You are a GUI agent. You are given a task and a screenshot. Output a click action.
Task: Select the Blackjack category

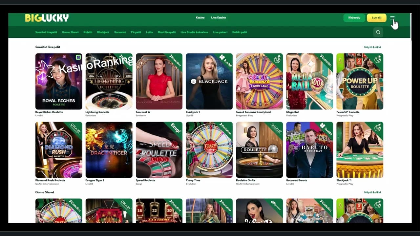point(103,32)
